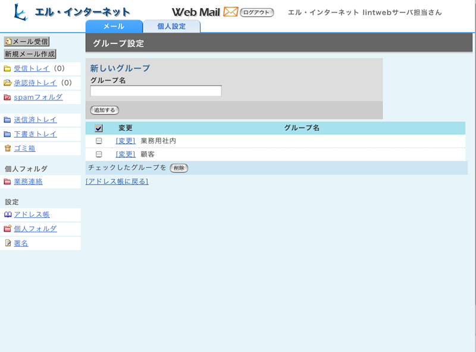Open the 承認待トレイ link

click(35, 83)
